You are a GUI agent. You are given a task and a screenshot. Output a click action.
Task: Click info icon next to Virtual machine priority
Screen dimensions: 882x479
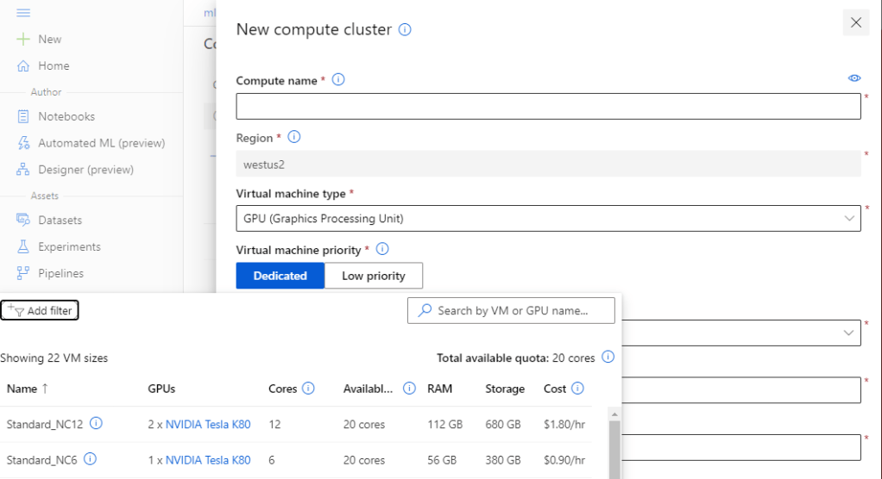[382, 250]
